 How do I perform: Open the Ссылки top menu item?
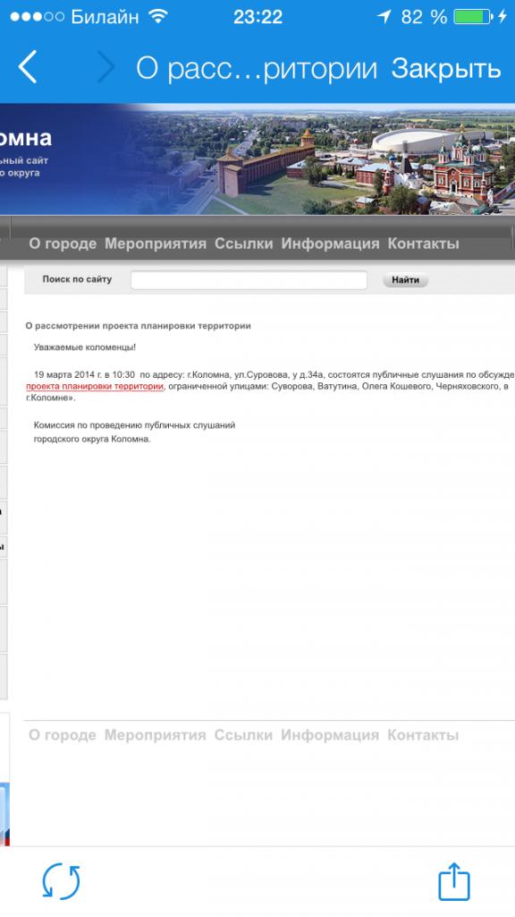point(243,244)
